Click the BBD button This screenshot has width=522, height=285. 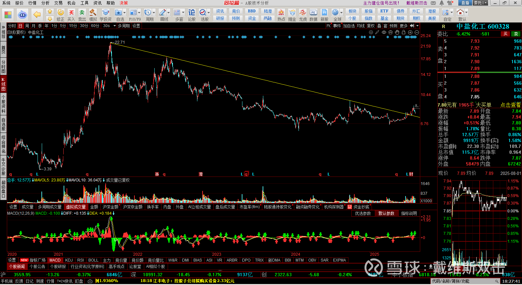(x=252, y=11)
